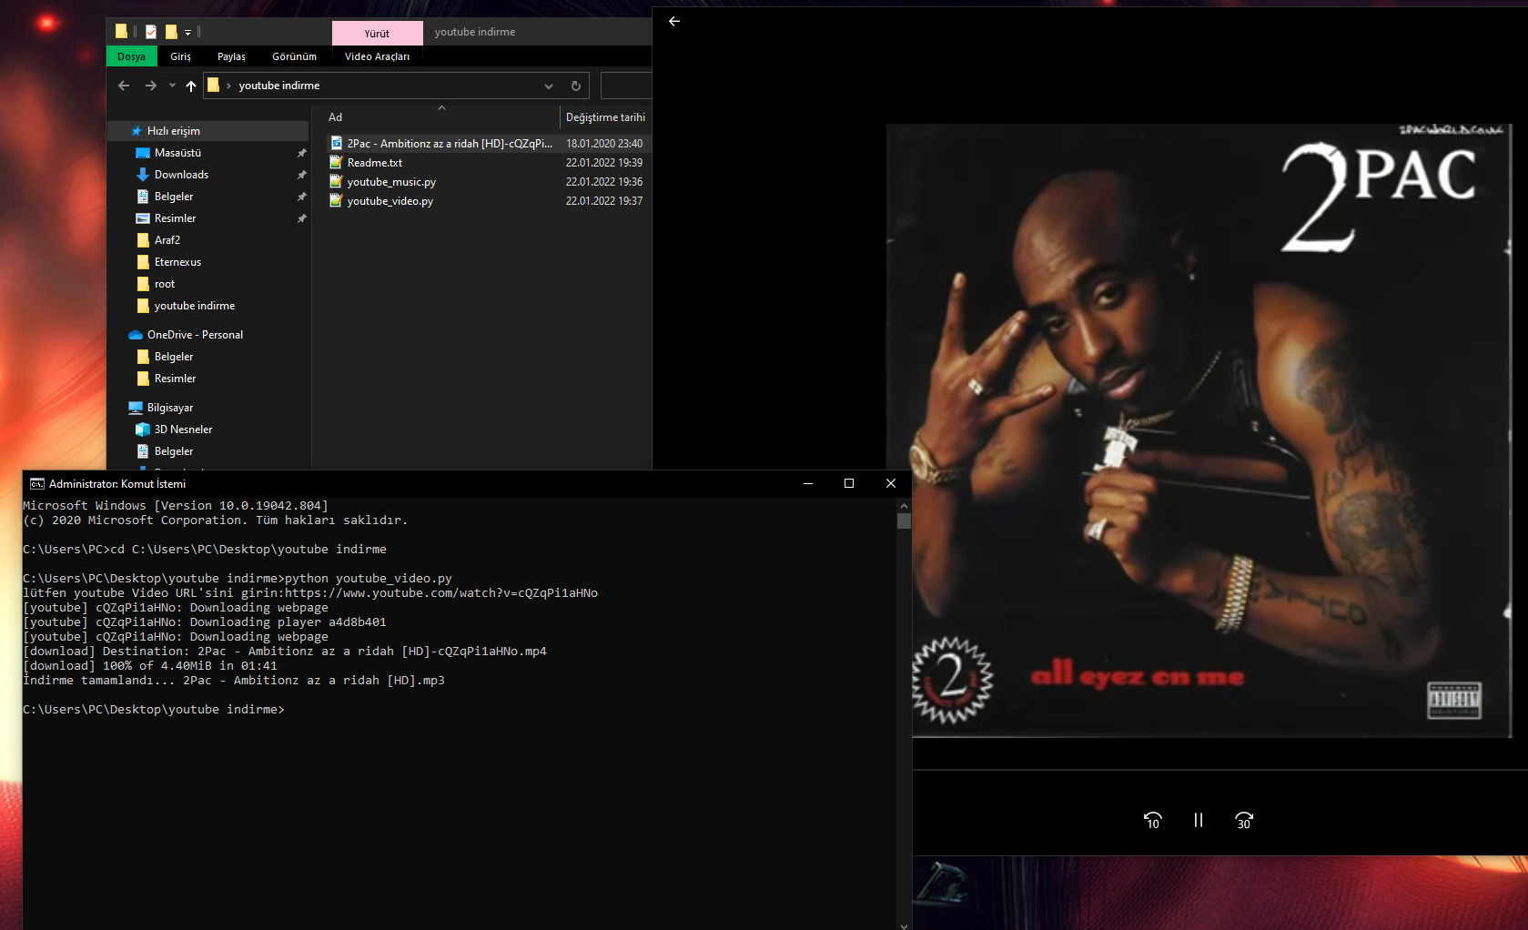Select the youtube_video.py file
This screenshot has width=1528, height=930.
390,201
